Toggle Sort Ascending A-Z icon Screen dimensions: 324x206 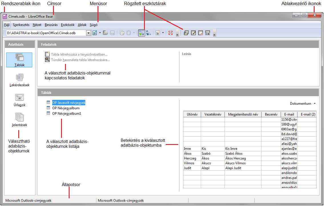(x=141, y=33)
